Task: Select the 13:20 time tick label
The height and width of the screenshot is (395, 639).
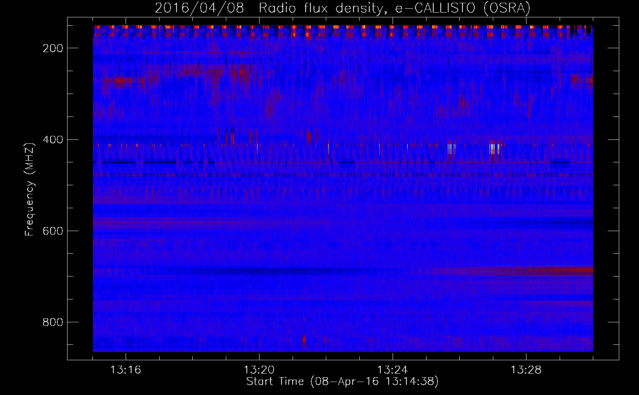Action: (259, 370)
